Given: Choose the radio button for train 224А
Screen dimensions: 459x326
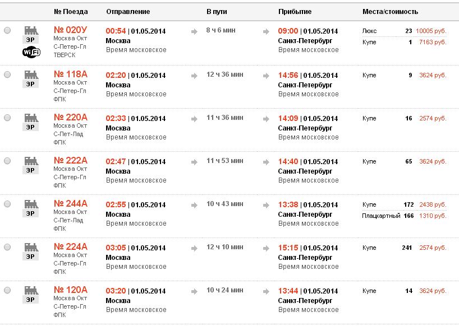Looking at the screenshot, I should coord(7,247).
